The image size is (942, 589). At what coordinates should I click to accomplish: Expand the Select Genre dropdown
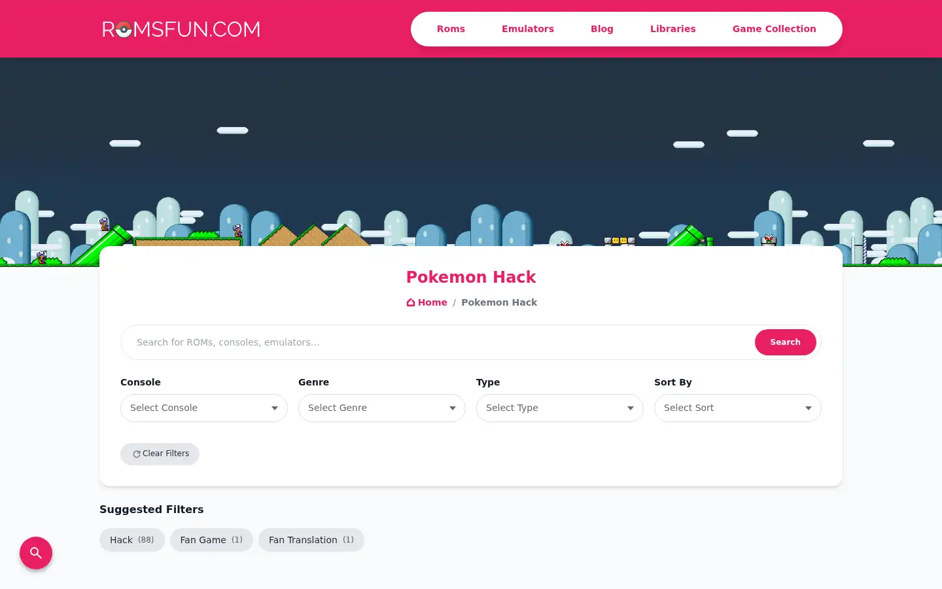[382, 408]
